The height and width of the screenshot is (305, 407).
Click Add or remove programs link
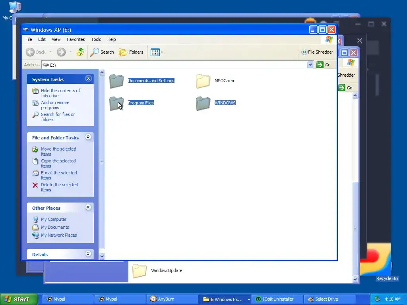[55, 105]
